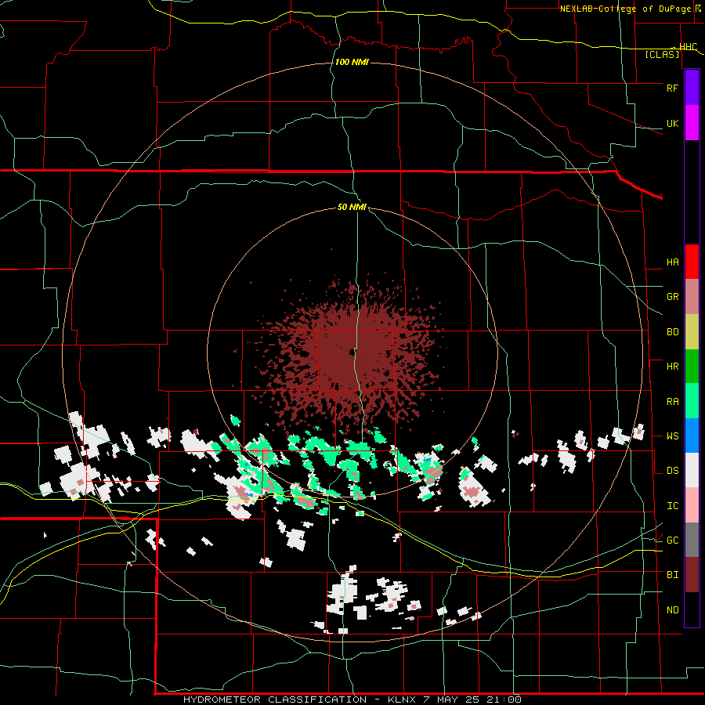Click the RF purple legend swatch

tap(692, 88)
